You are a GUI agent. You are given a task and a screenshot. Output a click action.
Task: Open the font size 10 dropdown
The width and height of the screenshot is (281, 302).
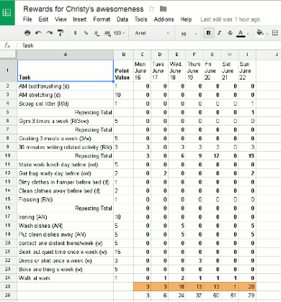(189, 34)
